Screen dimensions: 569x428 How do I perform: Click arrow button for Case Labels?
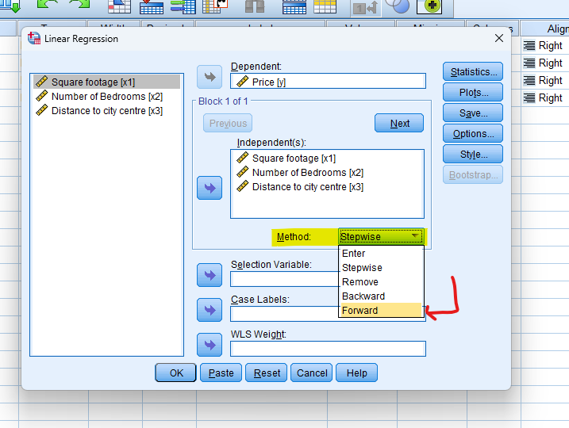210,310
